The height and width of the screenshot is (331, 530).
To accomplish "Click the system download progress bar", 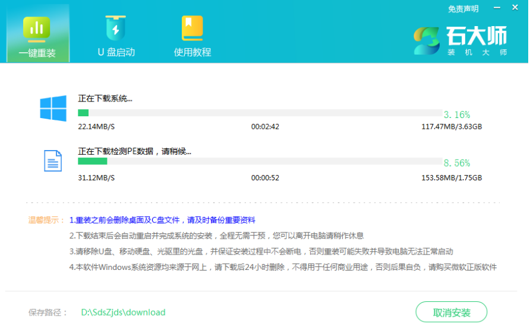I will click(x=260, y=113).
